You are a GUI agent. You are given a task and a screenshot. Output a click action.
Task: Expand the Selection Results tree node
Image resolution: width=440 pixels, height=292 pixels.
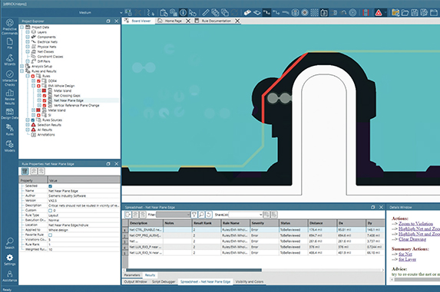tap(28, 125)
